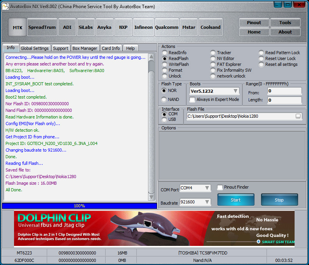Click the Project ID log line
The width and height of the screenshot is (309, 265).
click(51, 143)
